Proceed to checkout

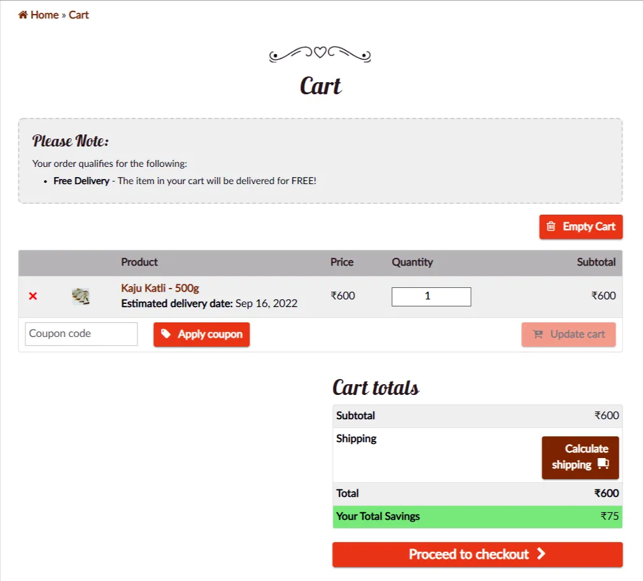coord(477,554)
